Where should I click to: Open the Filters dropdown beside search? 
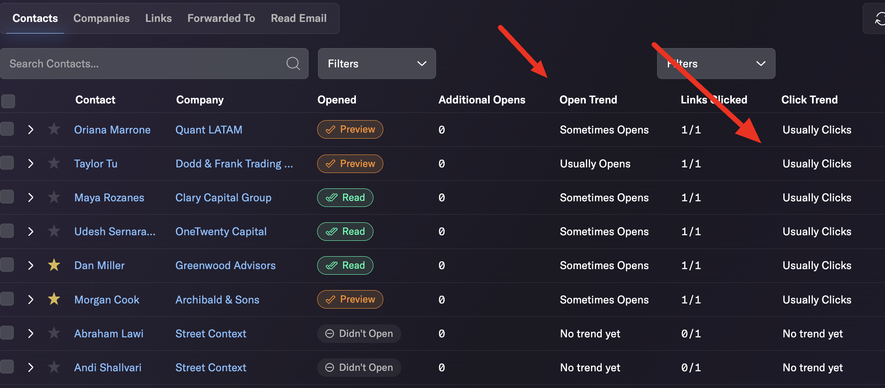coord(377,64)
